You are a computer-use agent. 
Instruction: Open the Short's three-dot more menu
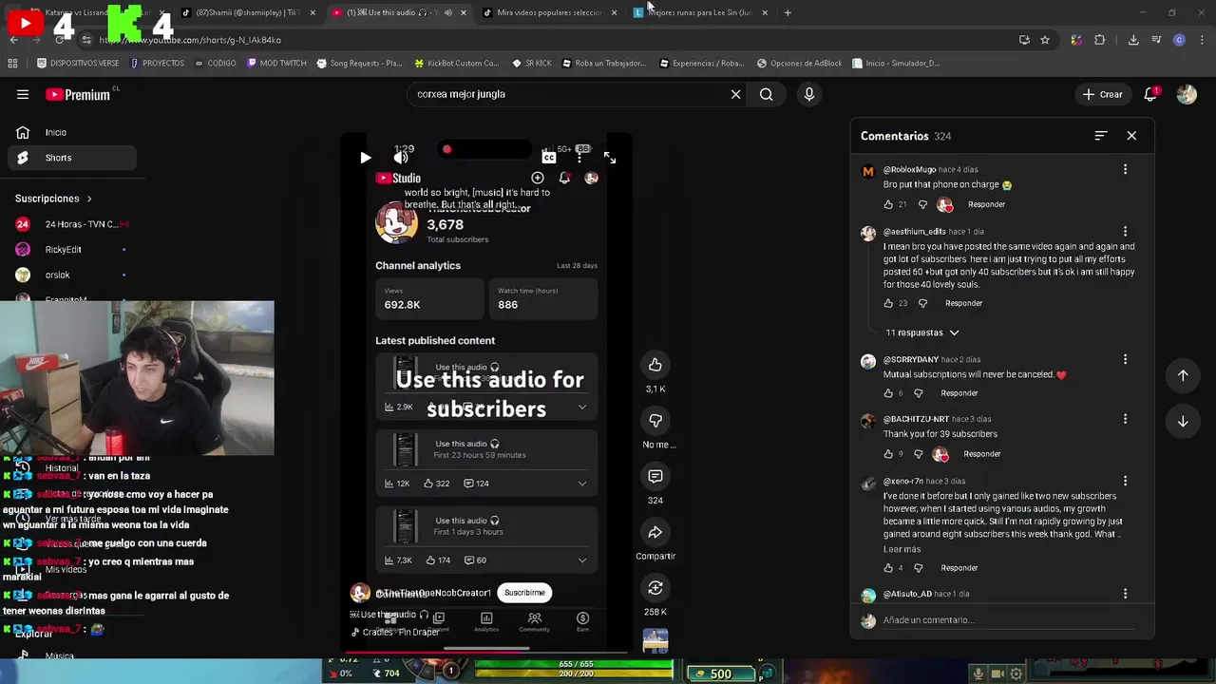point(579,158)
